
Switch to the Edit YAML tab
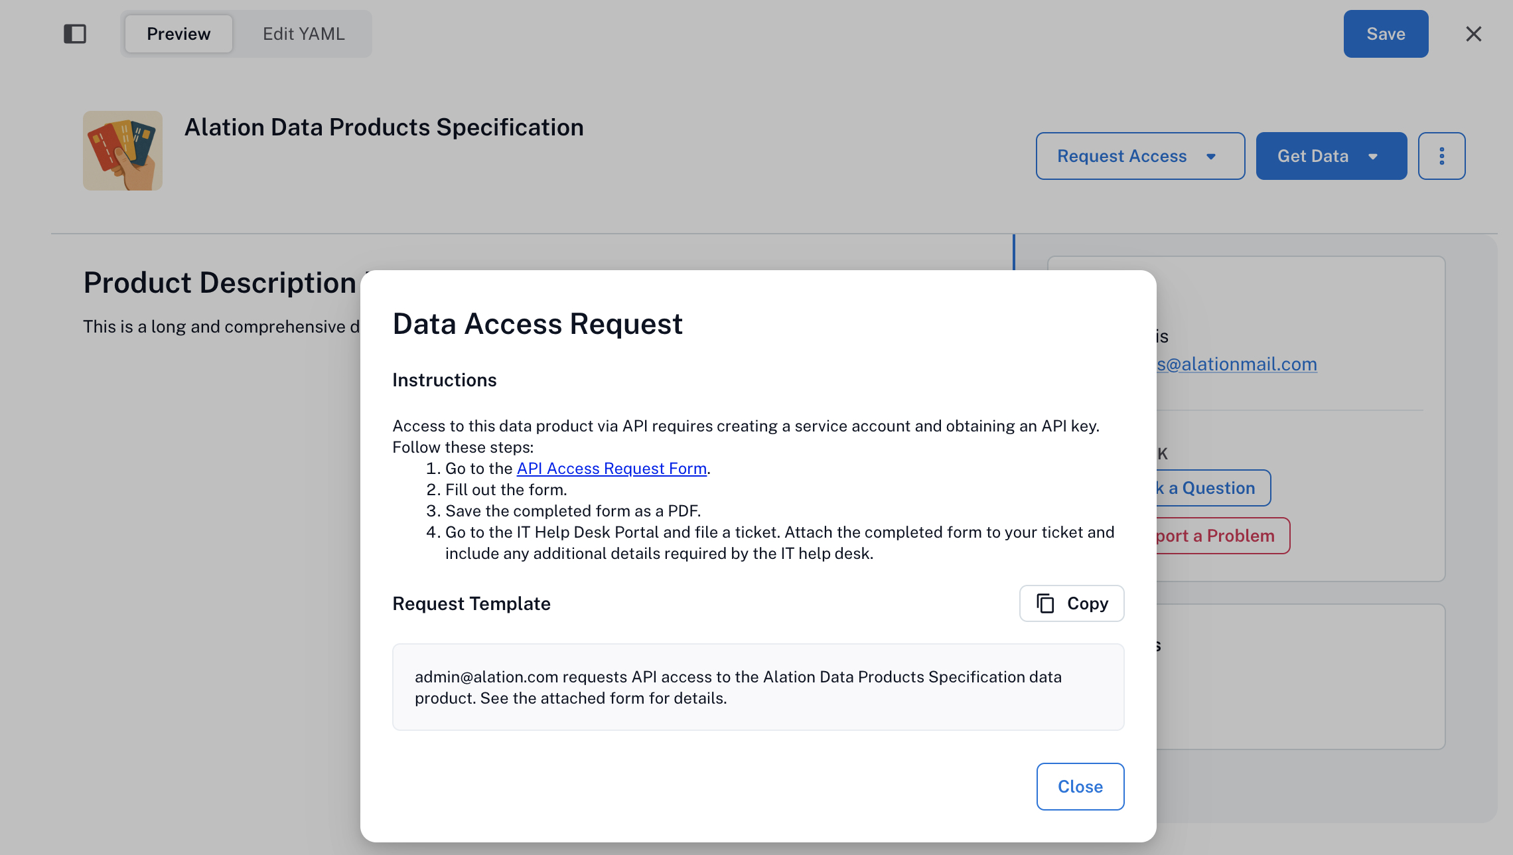pos(303,33)
